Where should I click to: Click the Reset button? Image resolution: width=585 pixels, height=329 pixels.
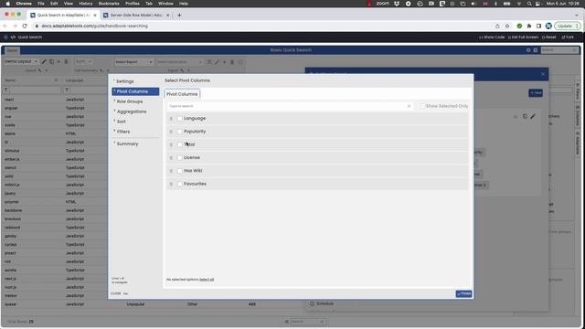tap(548, 37)
